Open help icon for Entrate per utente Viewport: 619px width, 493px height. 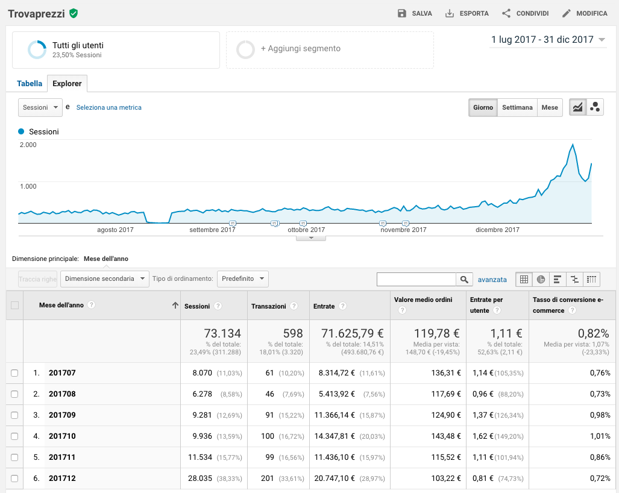[x=497, y=310]
